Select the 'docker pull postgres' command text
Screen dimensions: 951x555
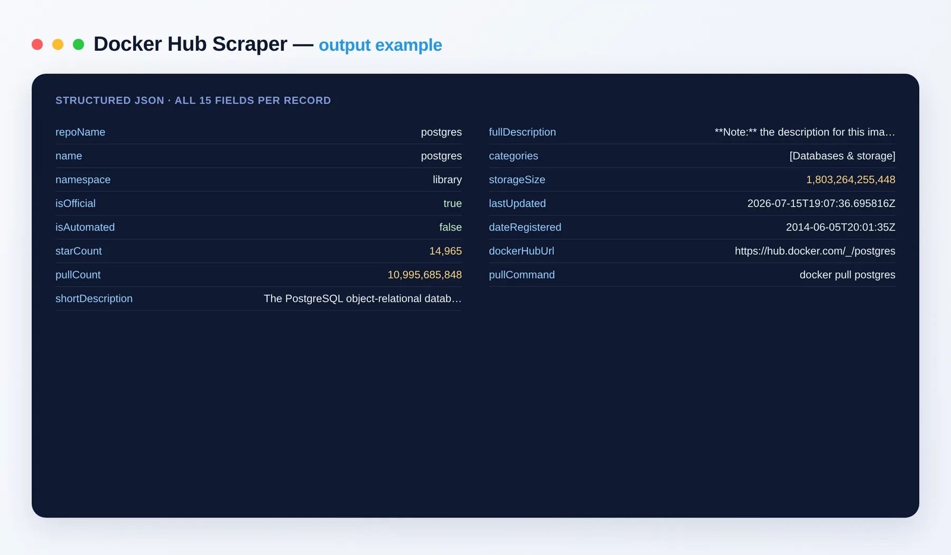(847, 275)
